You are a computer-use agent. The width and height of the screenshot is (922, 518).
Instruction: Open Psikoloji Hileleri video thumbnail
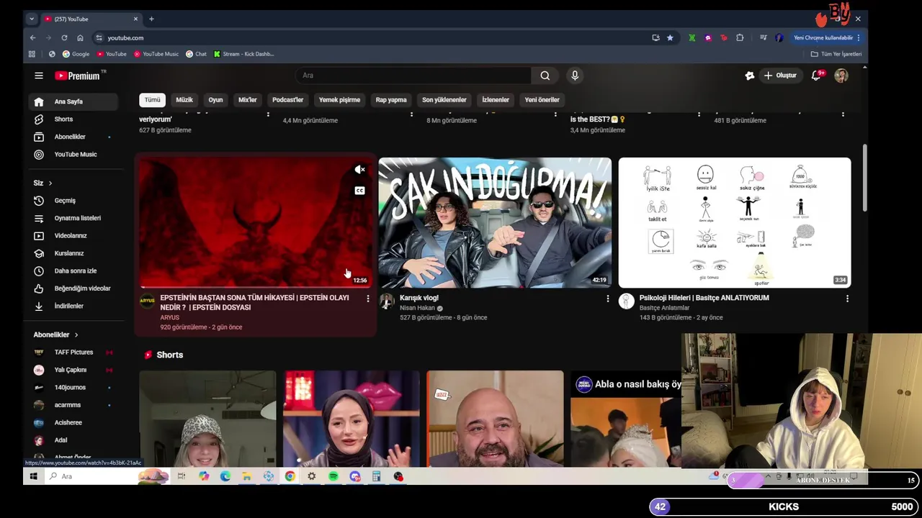click(735, 222)
